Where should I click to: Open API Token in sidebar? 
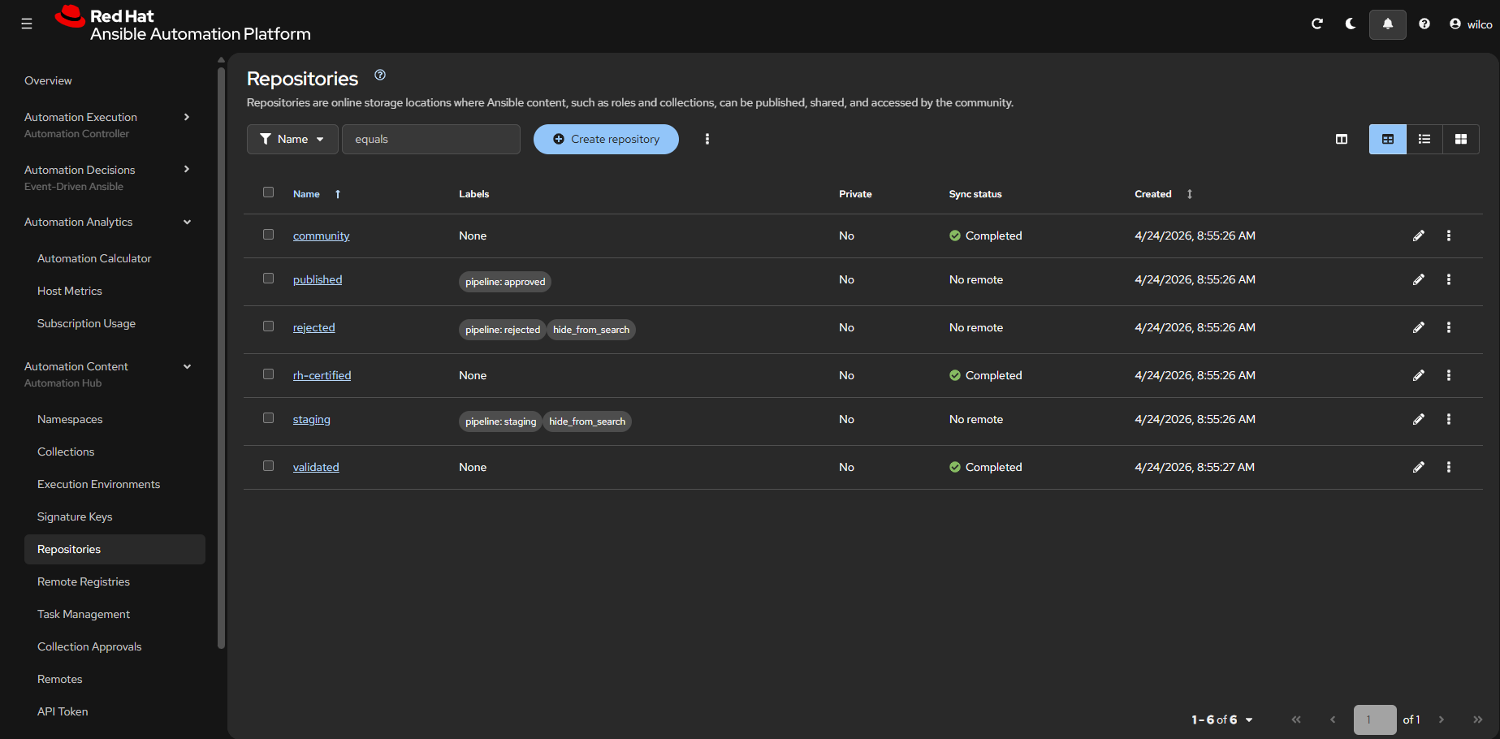coord(63,711)
